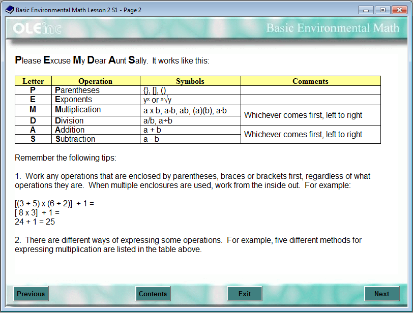The height and width of the screenshot is (313, 413).
Task: Go back using the Previous button
Action: [x=31, y=294]
